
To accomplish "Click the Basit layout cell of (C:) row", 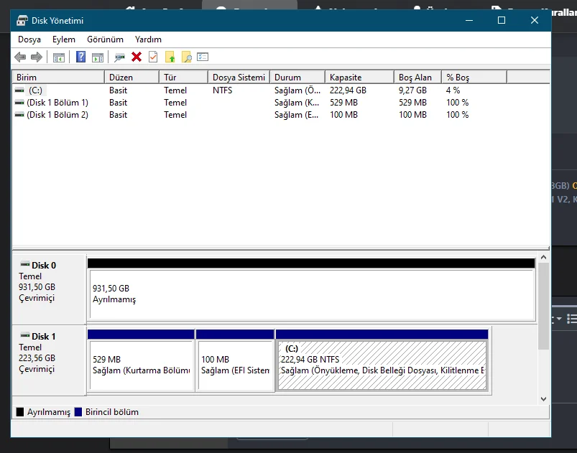I will [x=118, y=90].
